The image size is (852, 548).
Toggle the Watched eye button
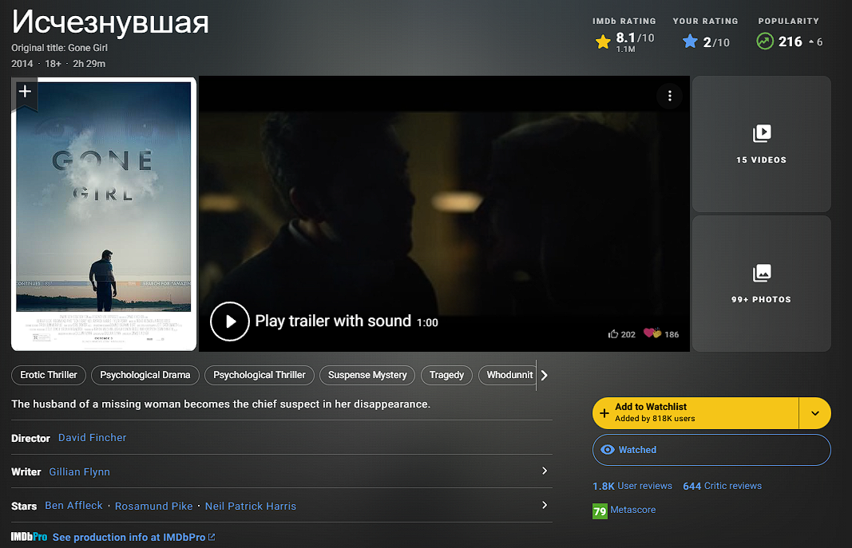pos(711,450)
